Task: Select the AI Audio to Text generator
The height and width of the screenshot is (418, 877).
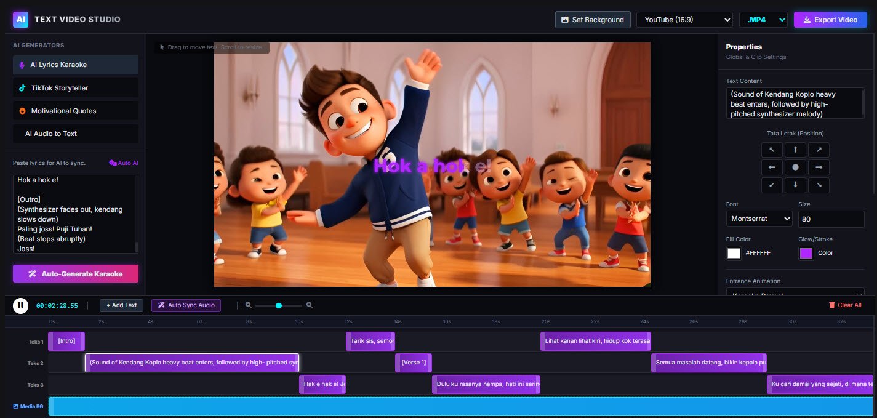Action: [x=76, y=134]
